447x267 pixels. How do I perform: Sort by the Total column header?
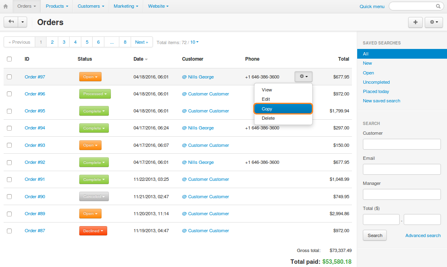tap(343, 59)
